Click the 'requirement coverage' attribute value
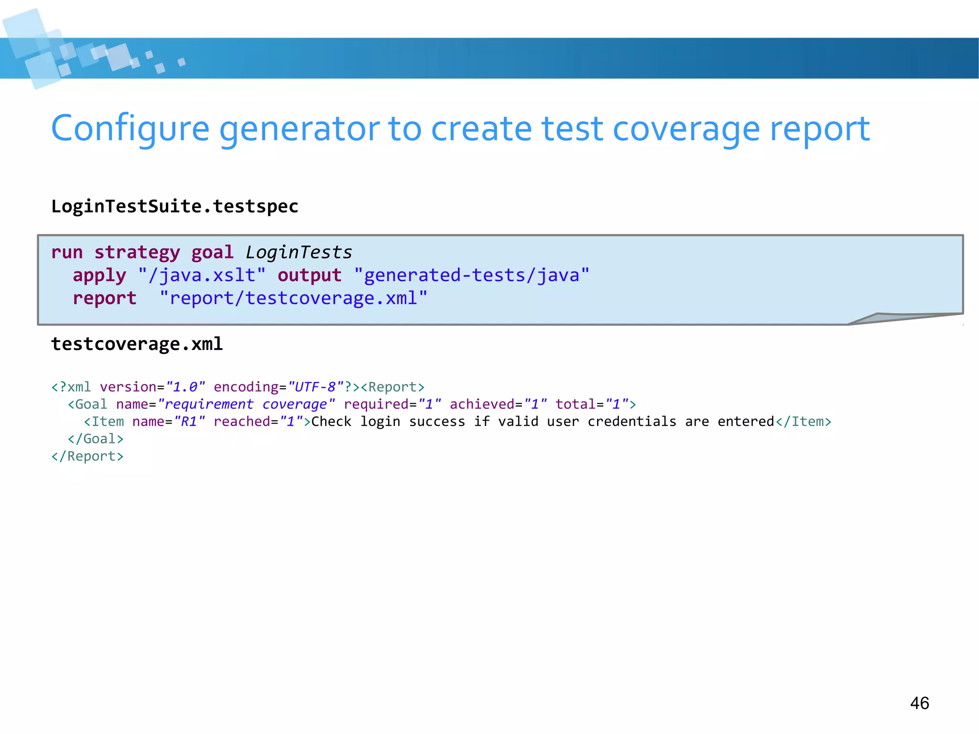The height and width of the screenshot is (734, 979). click(246, 405)
